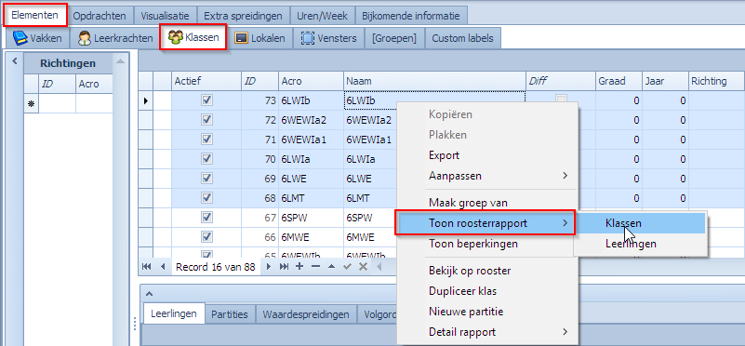Open the Custom labels tab
This screenshot has width=745, height=346.
[x=463, y=38]
